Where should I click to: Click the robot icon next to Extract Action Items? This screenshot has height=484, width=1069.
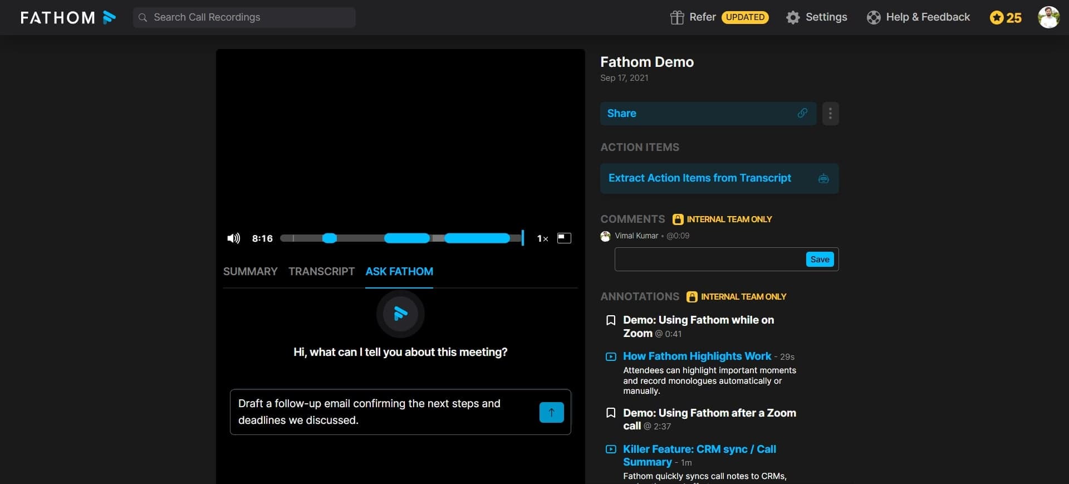823,179
